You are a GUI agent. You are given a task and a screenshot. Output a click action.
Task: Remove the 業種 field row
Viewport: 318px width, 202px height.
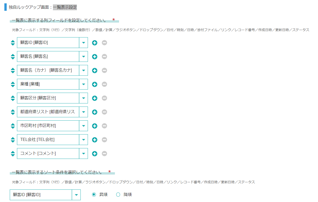[104, 84]
